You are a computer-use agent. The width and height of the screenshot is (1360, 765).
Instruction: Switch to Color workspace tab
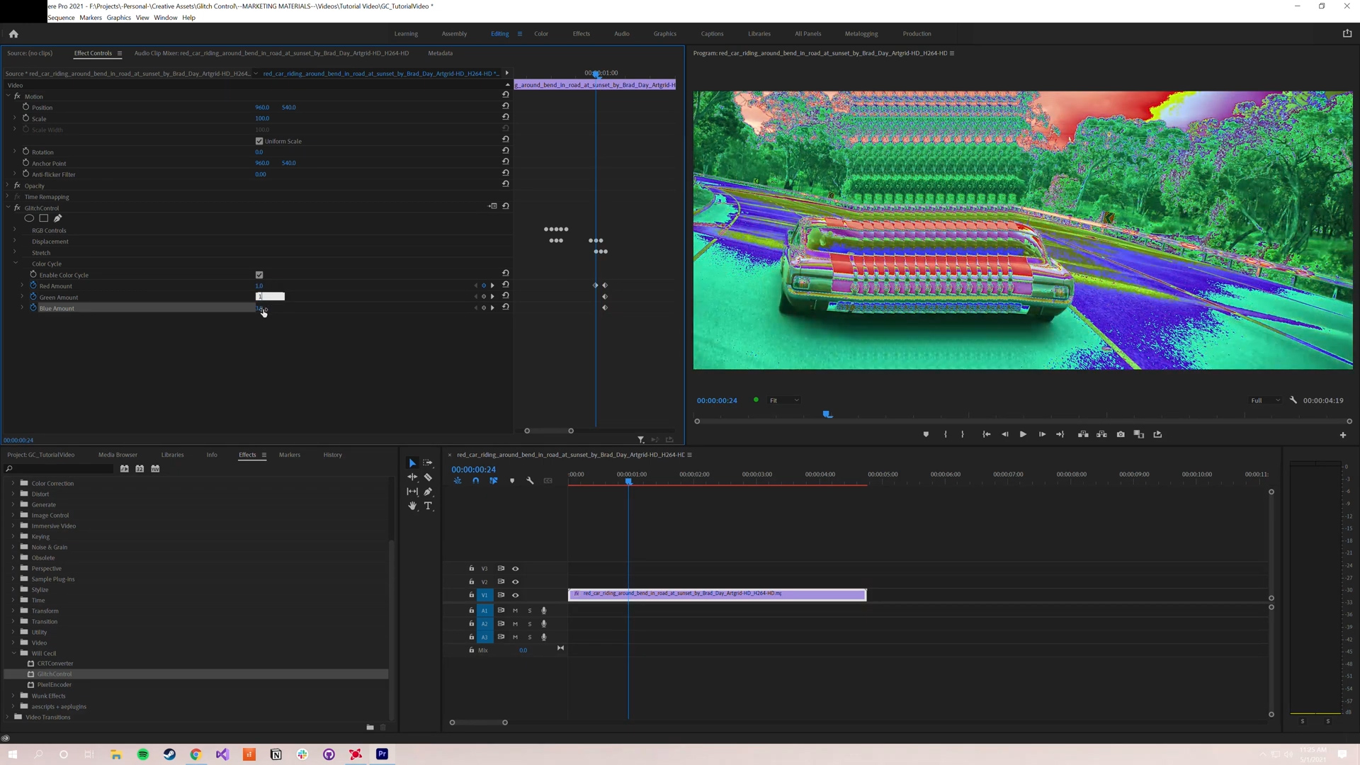[541, 33]
